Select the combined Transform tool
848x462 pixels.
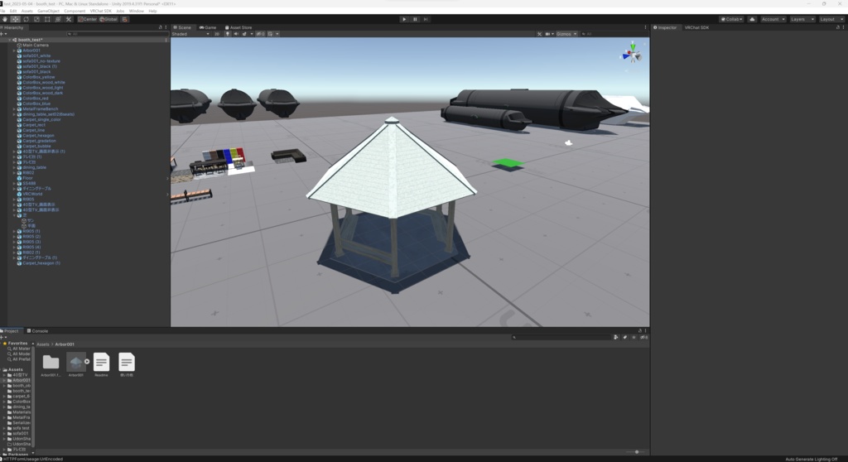[58, 19]
